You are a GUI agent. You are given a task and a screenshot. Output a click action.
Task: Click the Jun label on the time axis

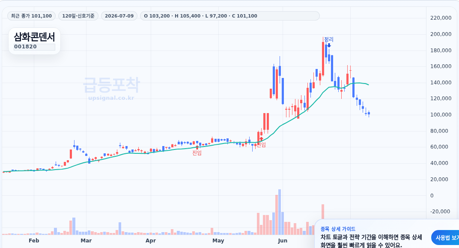(x=283, y=241)
